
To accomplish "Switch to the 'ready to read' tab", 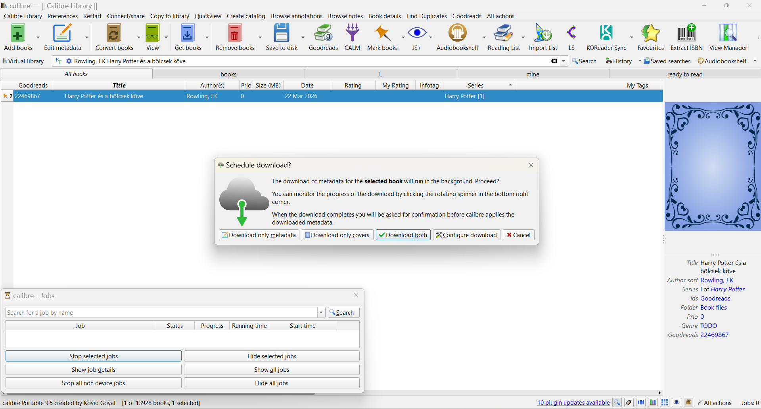I will coord(684,74).
